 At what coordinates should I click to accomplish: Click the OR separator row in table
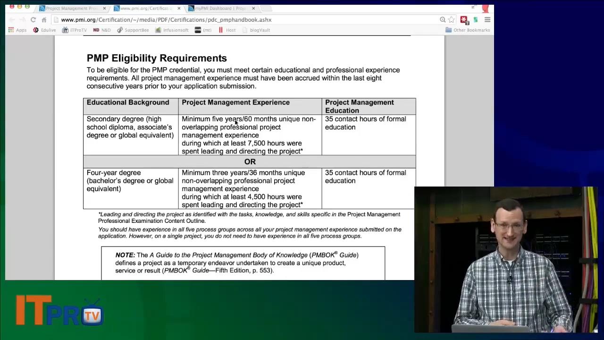coord(250,161)
